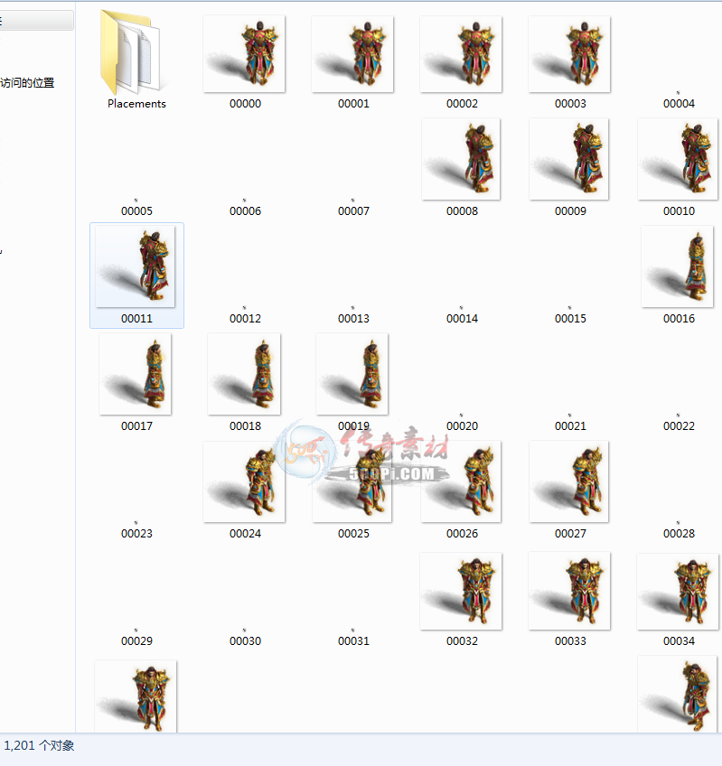Select image thumbnail 00019

click(353, 374)
